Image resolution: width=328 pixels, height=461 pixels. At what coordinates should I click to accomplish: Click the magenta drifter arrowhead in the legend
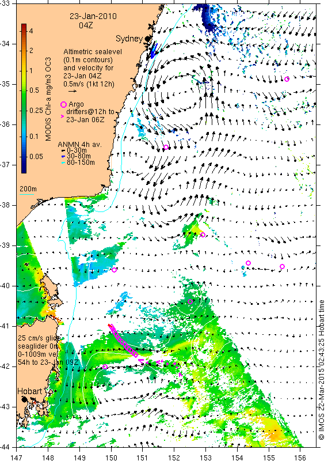pyautogui.click(x=62, y=116)
